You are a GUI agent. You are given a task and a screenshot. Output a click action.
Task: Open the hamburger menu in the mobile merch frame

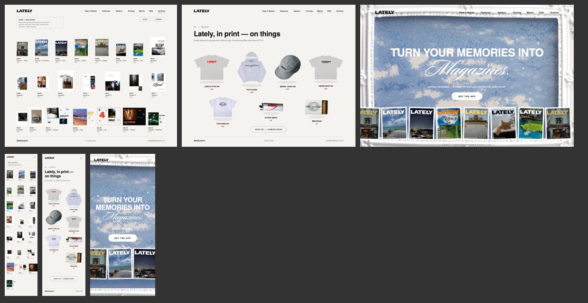click(x=82, y=158)
